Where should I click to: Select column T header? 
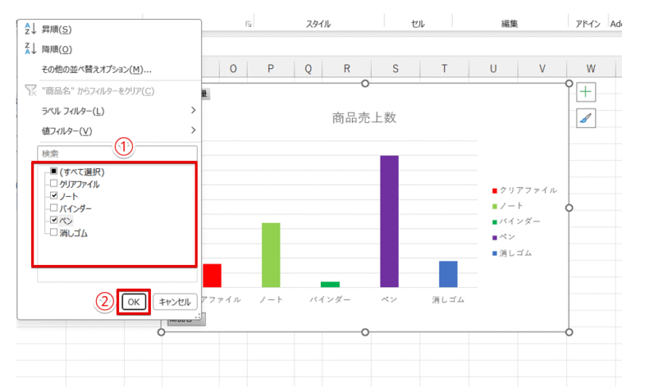[x=444, y=69]
